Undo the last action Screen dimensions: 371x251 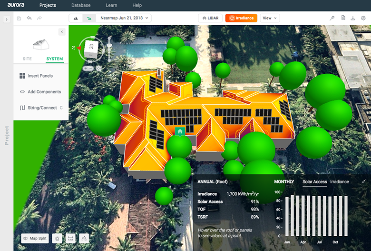(29, 18)
